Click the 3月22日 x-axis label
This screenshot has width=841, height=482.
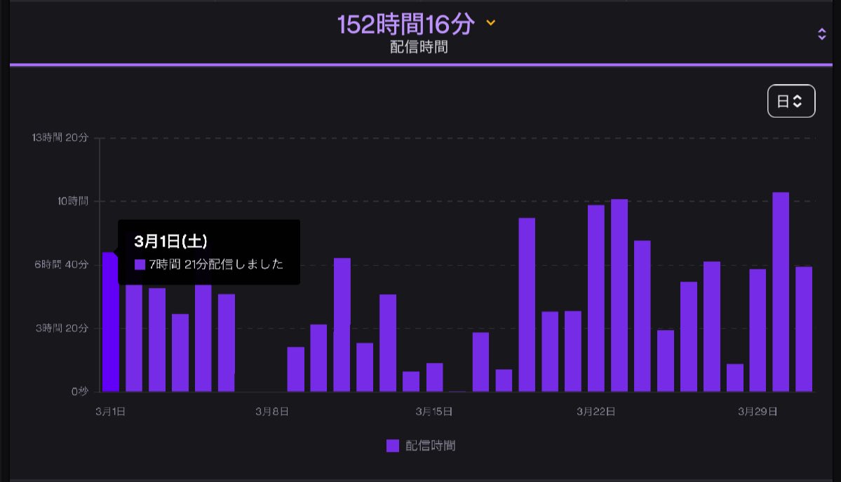click(596, 411)
